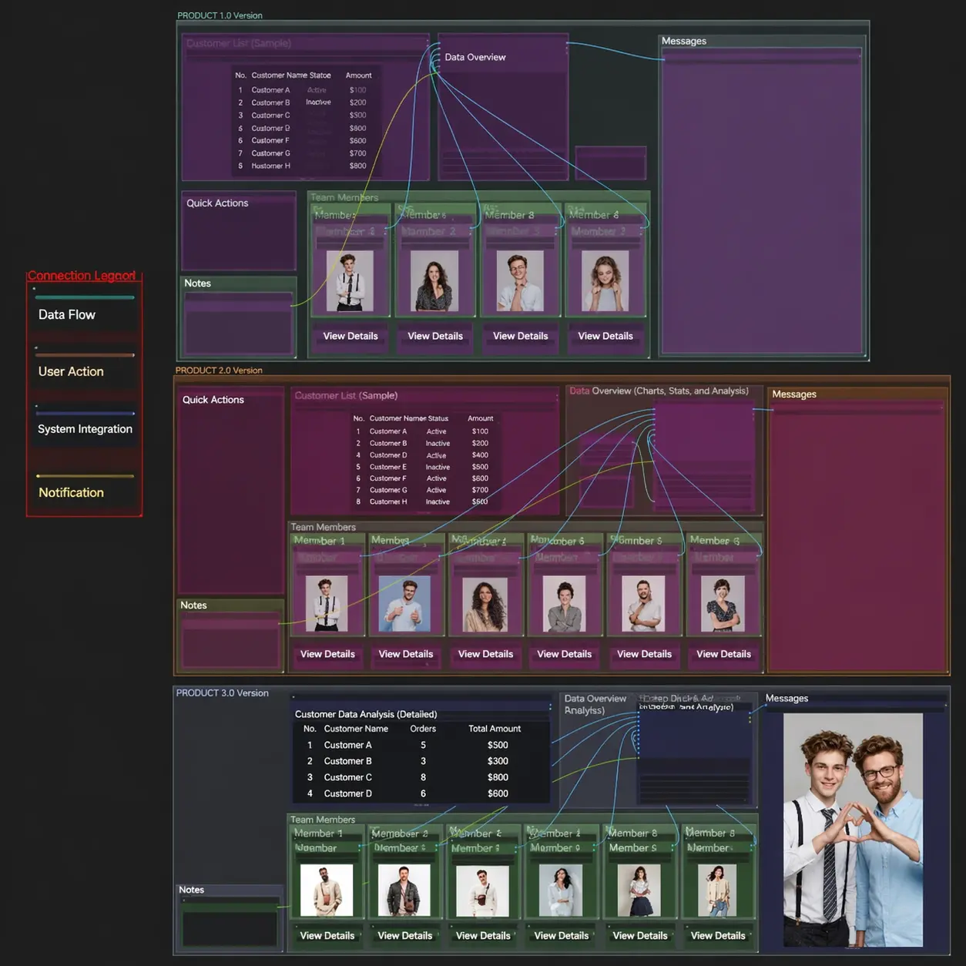Open Quick Actions panel in Product 1.0
Viewport: 966px width, 966px height.
[x=239, y=230]
